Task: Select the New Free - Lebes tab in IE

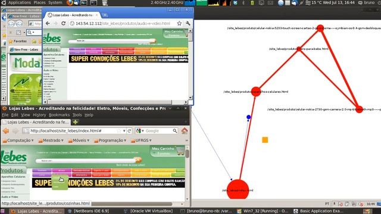Action: point(24,49)
